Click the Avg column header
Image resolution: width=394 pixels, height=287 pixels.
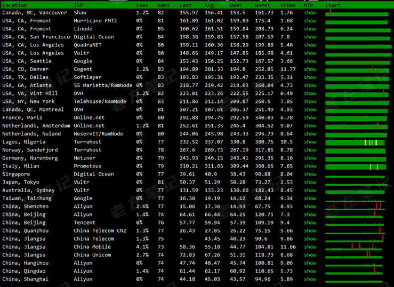pyautogui.click(x=210, y=5)
